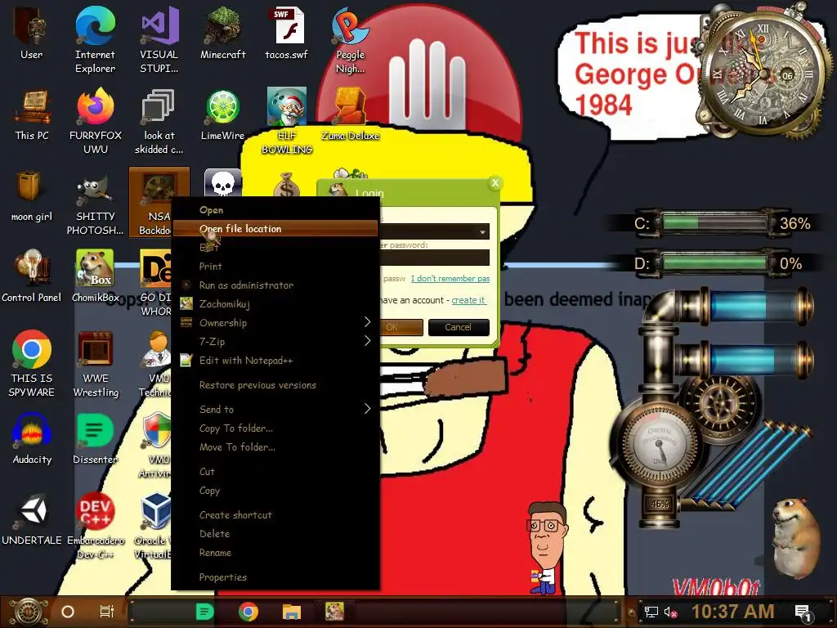Click Cancel in the Login dialog

pos(459,327)
